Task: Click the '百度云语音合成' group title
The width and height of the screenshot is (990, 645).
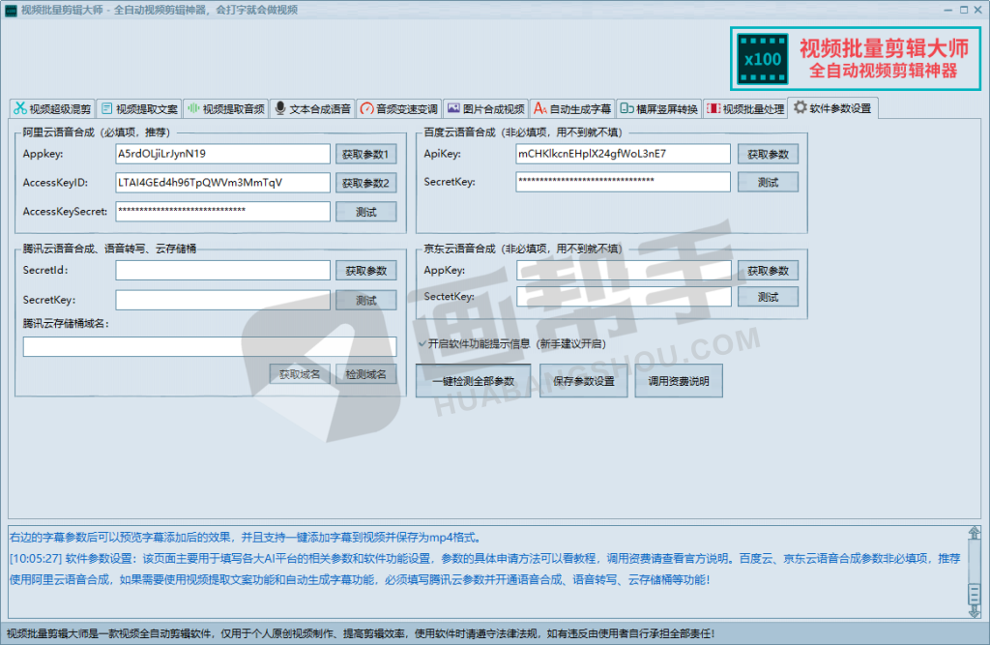Action: pos(523,132)
